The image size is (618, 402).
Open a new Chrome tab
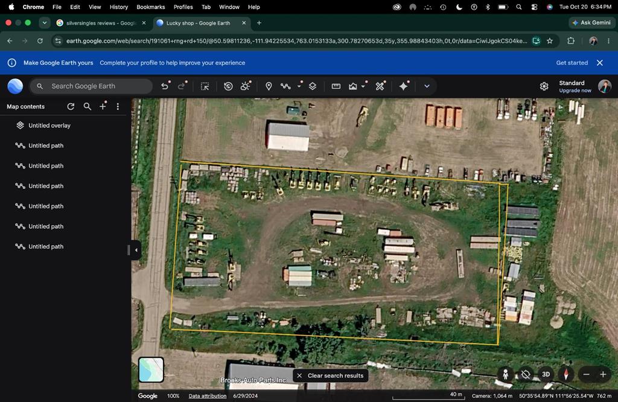(259, 23)
